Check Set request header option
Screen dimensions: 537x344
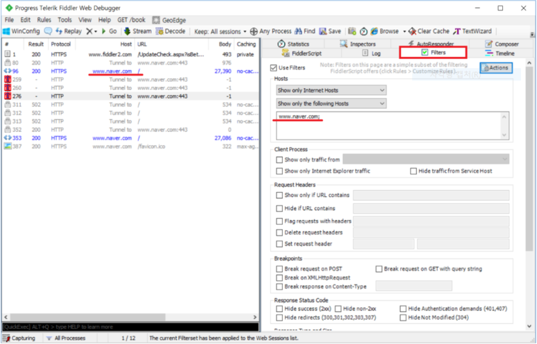click(x=279, y=244)
